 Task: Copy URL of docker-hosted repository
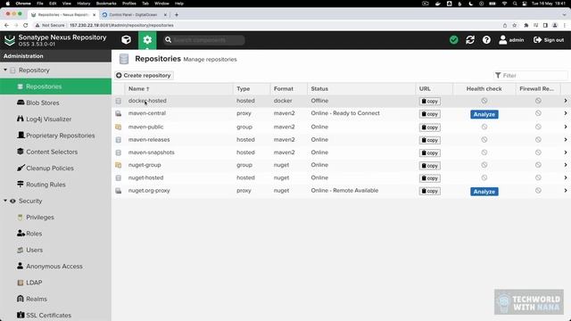coord(430,101)
